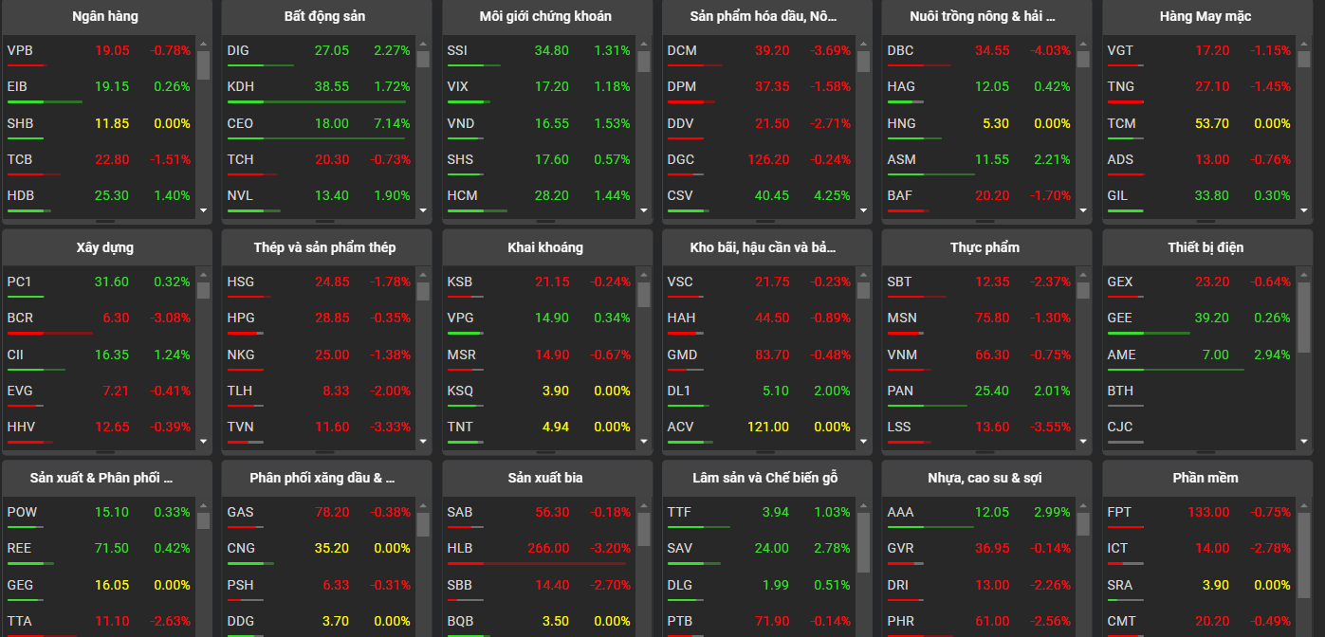1325x637 pixels.
Task: Open the Nhựa, cao su & sợi header
Action: [x=985, y=478]
